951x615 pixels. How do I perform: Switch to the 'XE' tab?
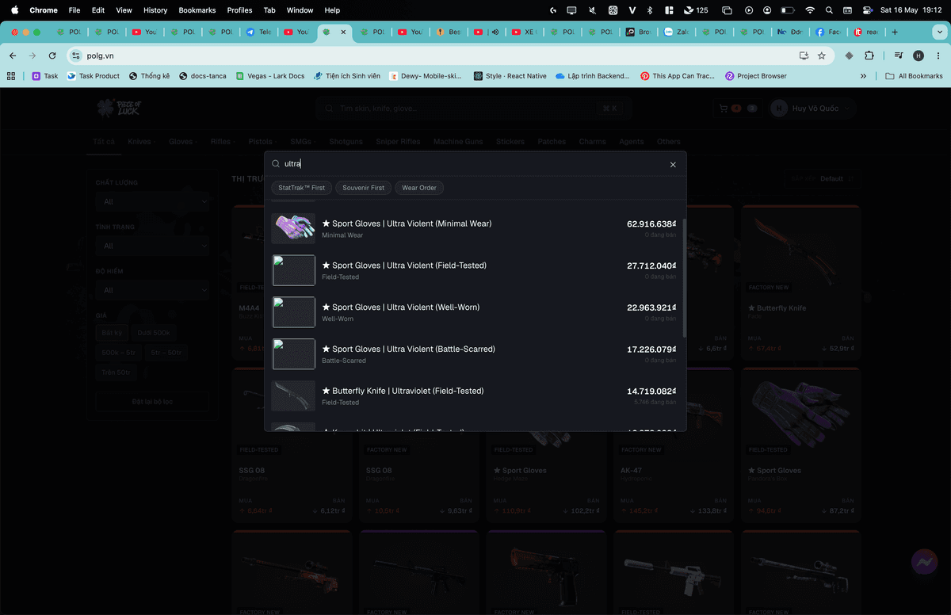click(525, 32)
